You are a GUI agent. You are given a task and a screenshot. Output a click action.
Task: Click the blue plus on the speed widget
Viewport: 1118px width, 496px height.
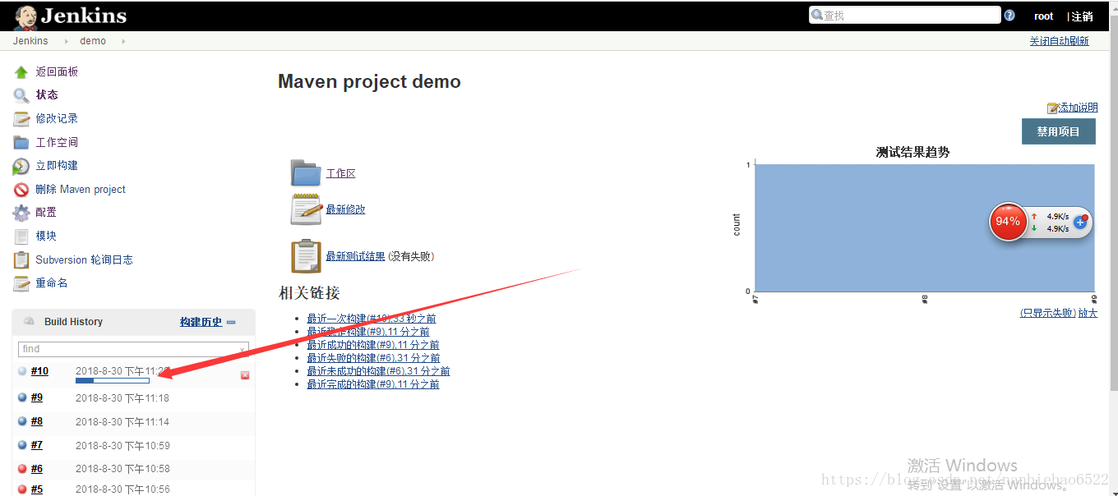point(1080,223)
